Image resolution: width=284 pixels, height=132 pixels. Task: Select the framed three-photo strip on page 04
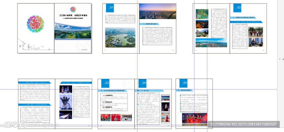pos(166,109)
